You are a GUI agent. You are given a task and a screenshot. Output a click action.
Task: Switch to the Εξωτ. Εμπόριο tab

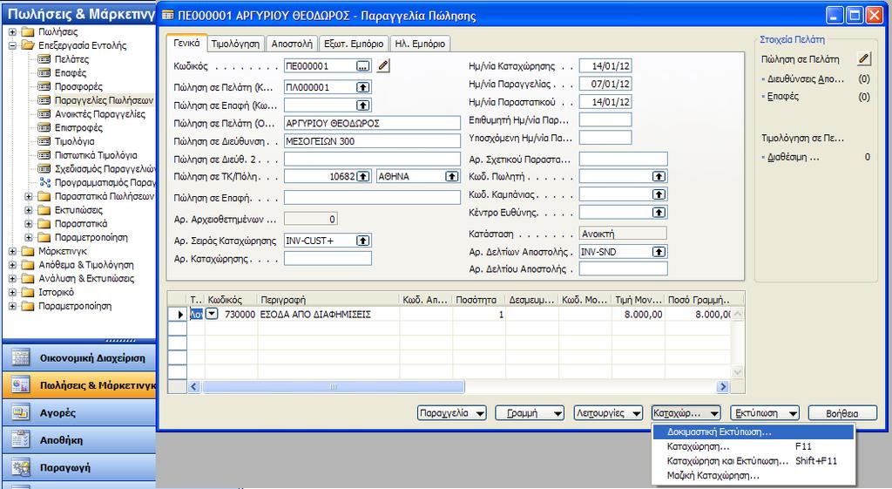pyautogui.click(x=354, y=44)
